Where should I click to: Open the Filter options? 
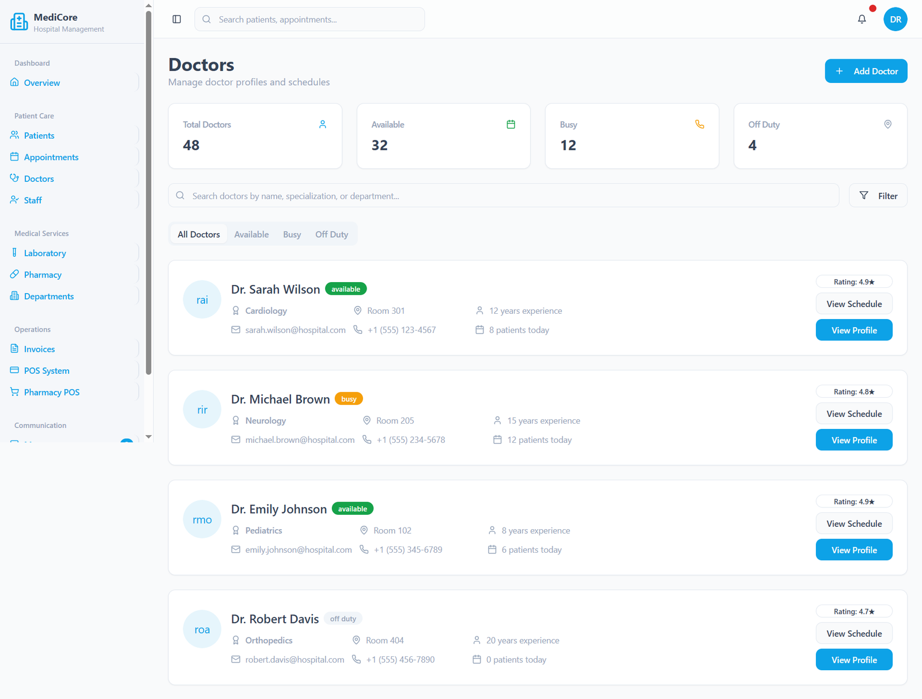click(878, 196)
